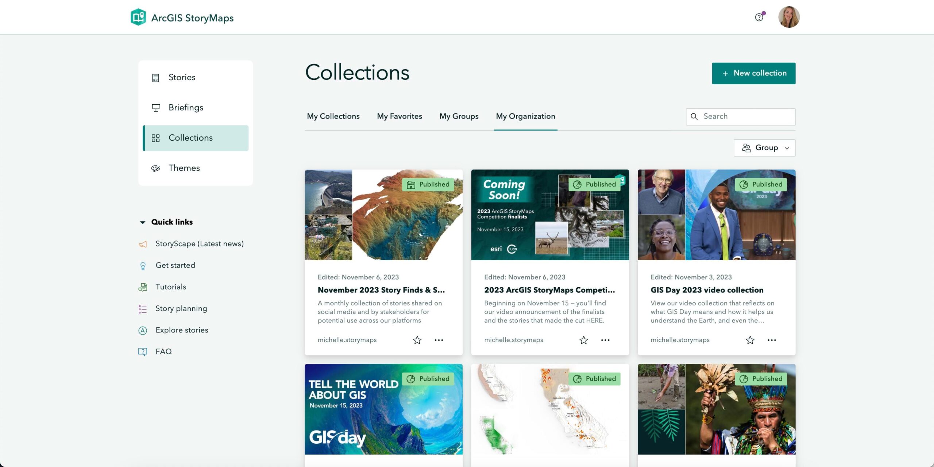
Task: Click the Published badge on California map card
Action: click(594, 379)
